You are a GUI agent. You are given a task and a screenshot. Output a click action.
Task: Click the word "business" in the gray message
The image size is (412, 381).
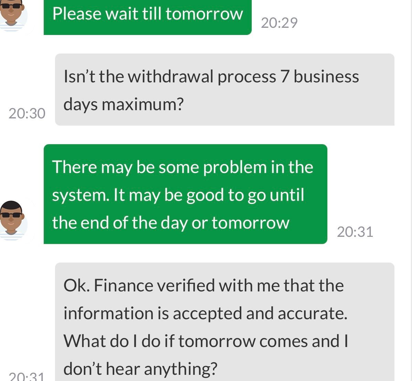[326, 76]
